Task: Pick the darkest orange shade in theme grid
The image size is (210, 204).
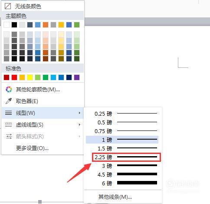Action: (46, 59)
